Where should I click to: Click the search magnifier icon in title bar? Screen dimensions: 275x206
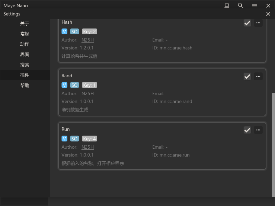[x=241, y=5]
